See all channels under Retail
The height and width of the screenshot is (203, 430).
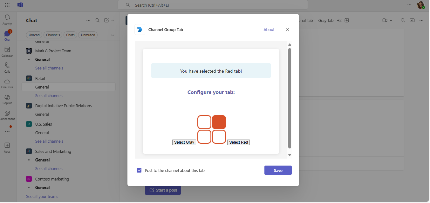coord(49,95)
